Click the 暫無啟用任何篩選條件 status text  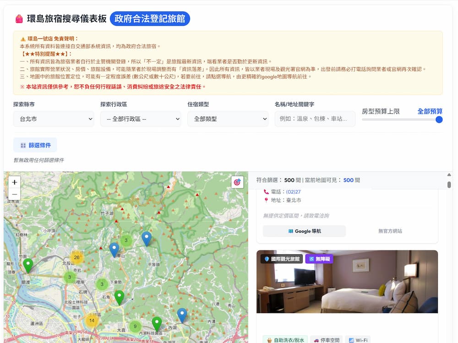pyautogui.click(x=38, y=160)
